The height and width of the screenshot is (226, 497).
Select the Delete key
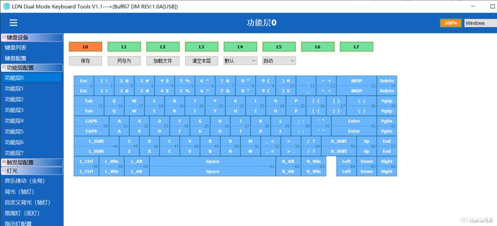coord(387,86)
